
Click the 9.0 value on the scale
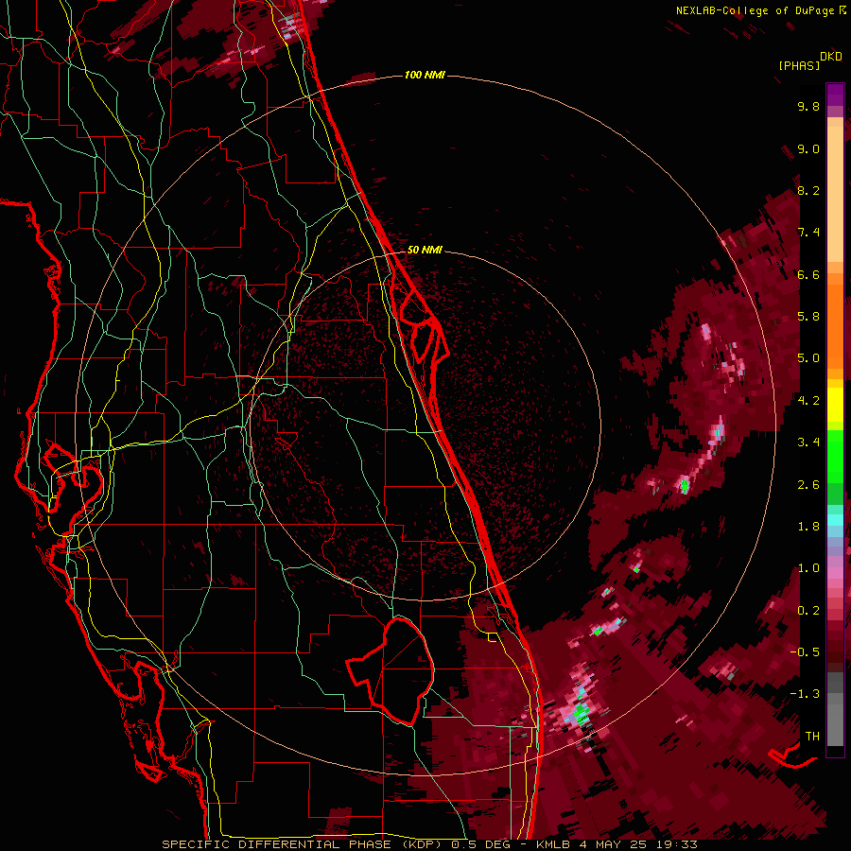808,148
